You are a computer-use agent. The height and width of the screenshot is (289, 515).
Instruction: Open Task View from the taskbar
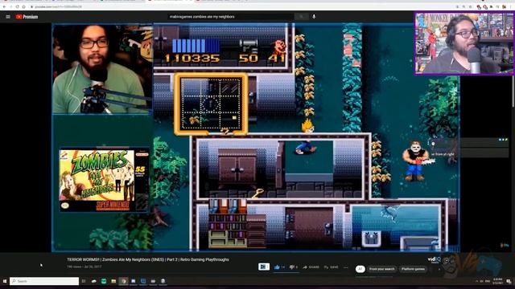84,281
